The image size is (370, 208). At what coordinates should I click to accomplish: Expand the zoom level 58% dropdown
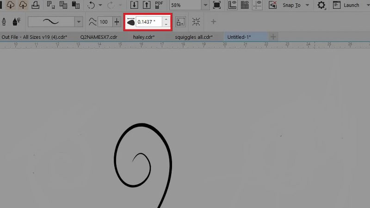(205, 5)
